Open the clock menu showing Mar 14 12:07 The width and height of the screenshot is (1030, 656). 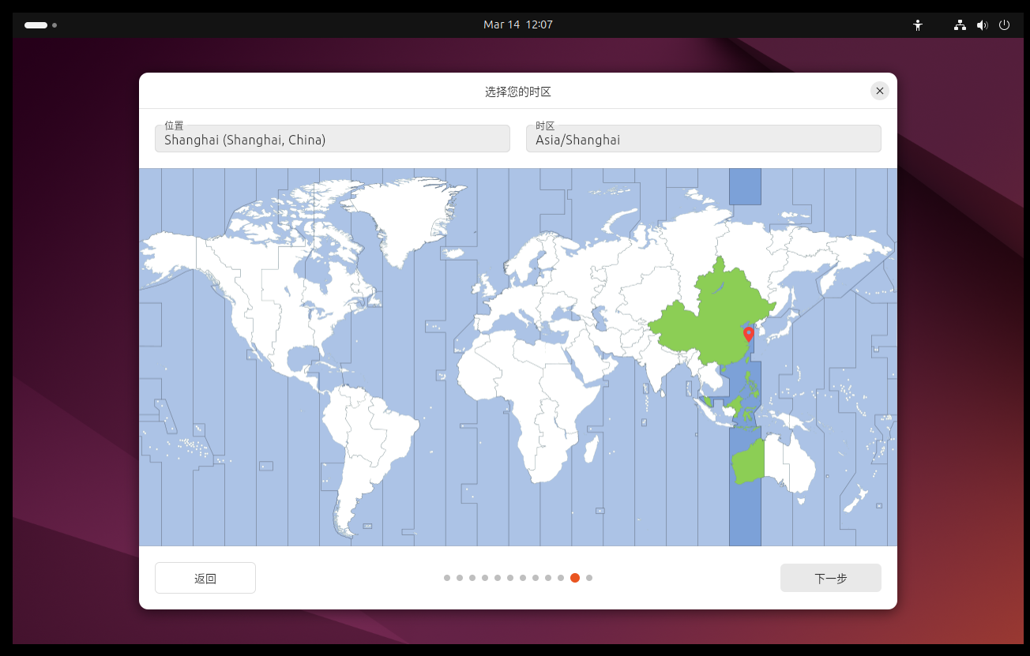[x=517, y=24]
